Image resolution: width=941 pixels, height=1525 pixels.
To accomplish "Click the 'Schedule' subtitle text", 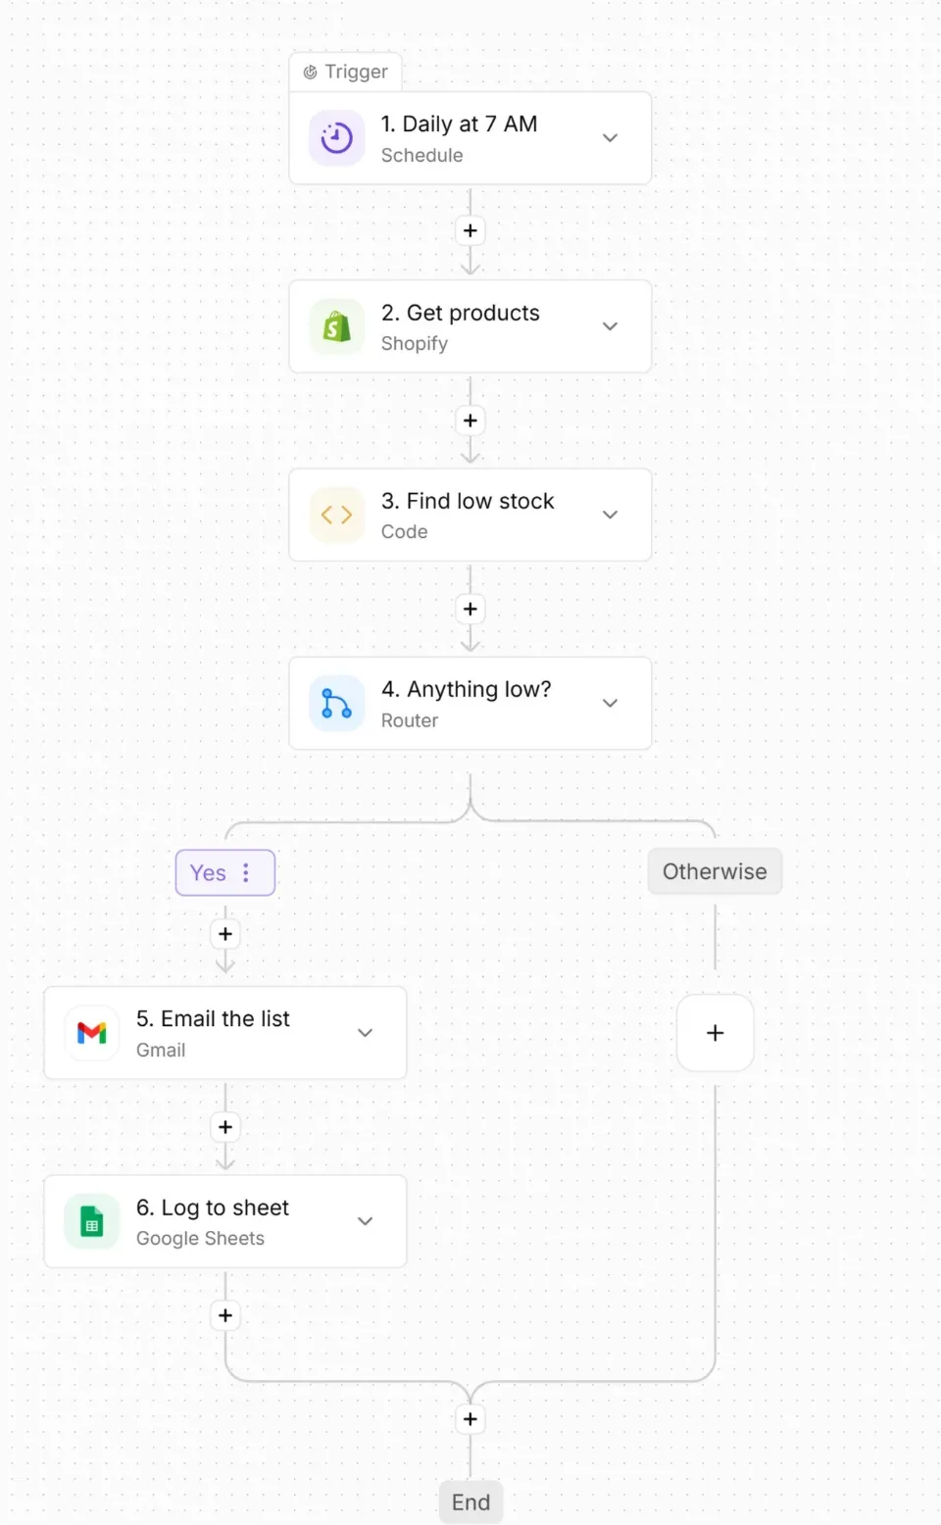I will point(421,155).
